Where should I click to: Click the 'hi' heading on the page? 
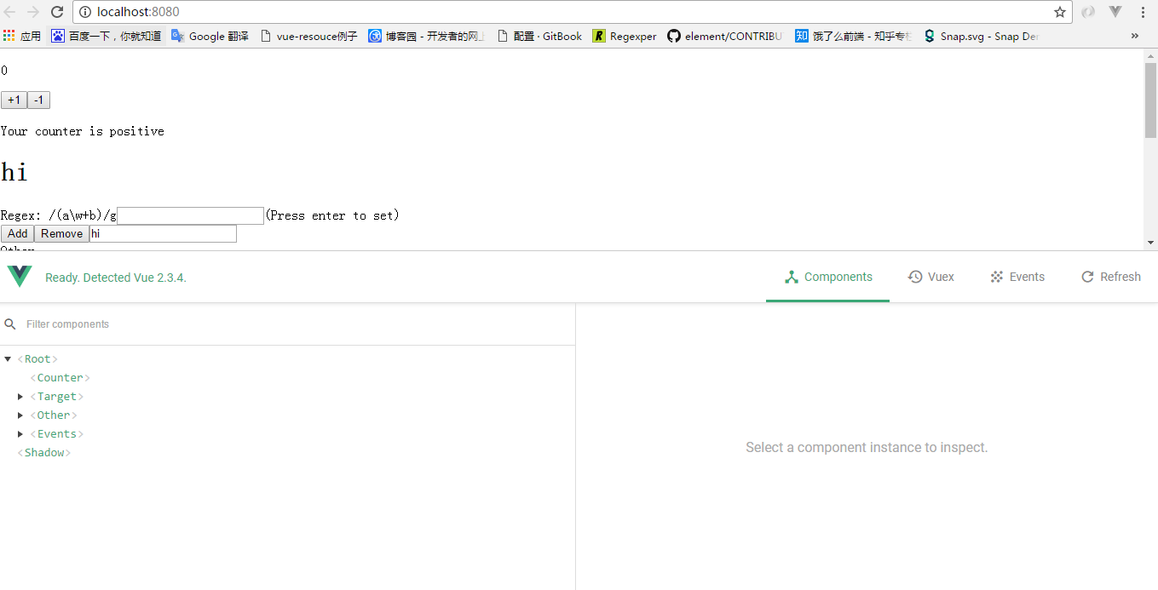point(14,172)
